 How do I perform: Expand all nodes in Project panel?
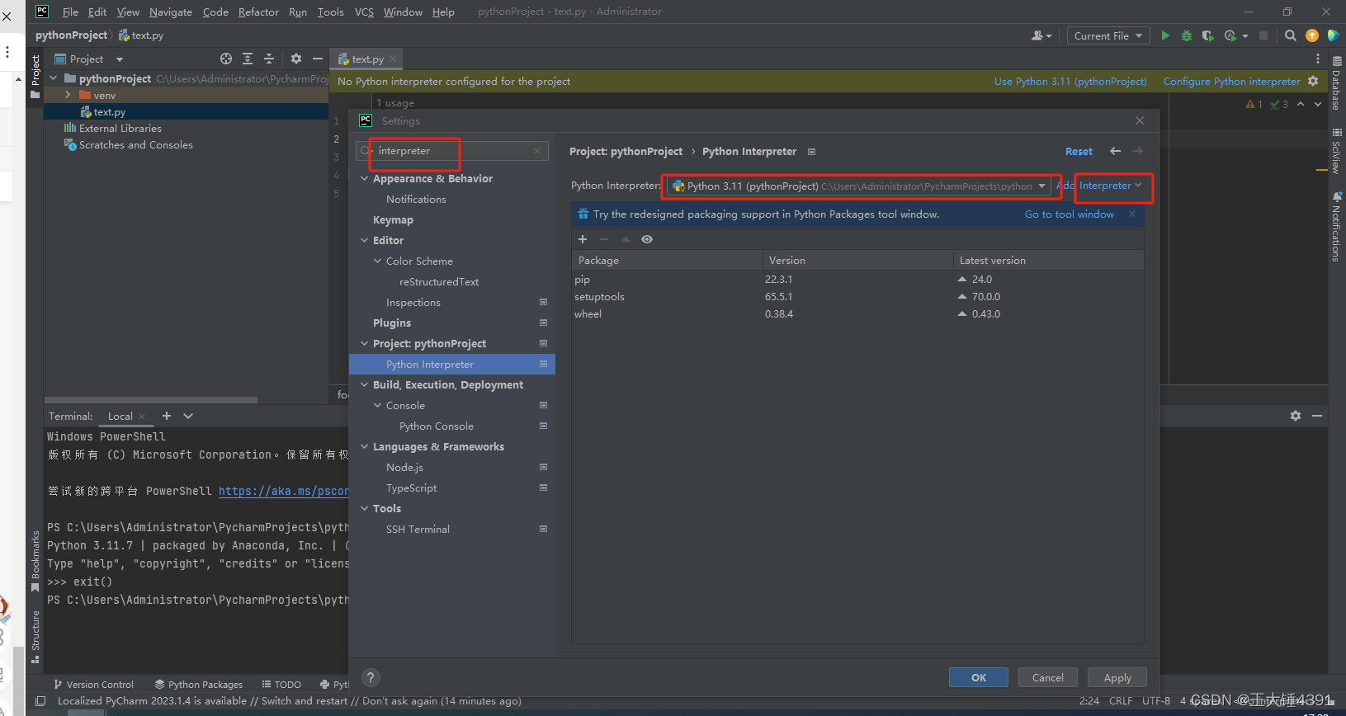point(248,59)
